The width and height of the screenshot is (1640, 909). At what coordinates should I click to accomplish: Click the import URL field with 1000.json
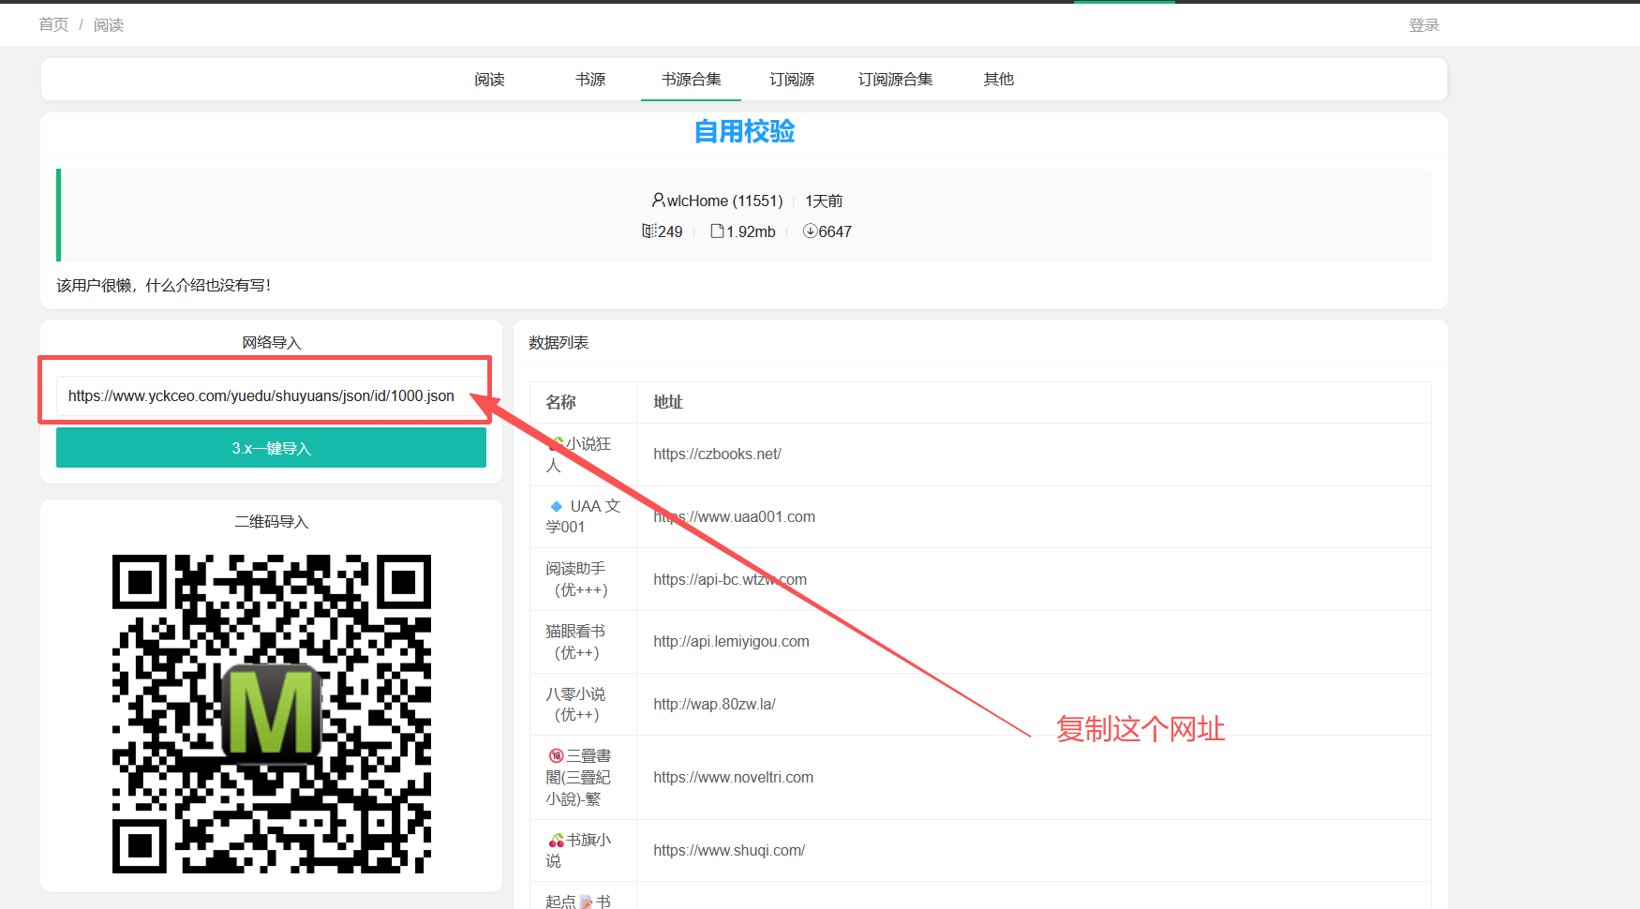click(271, 395)
